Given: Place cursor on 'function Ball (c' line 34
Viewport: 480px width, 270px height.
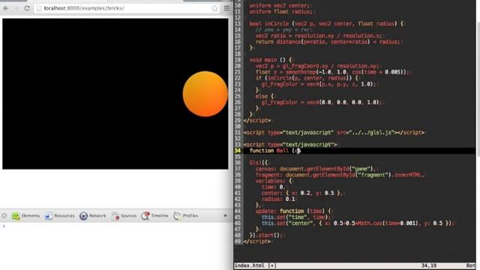Looking at the screenshot, I should click(x=275, y=151).
